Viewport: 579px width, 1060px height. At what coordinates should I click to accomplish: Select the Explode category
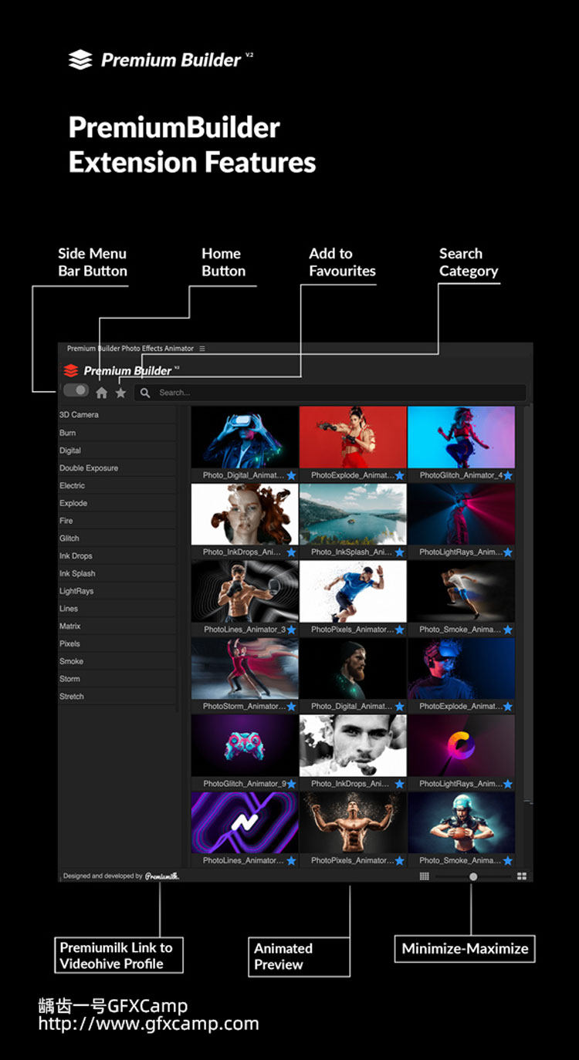[x=117, y=503]
